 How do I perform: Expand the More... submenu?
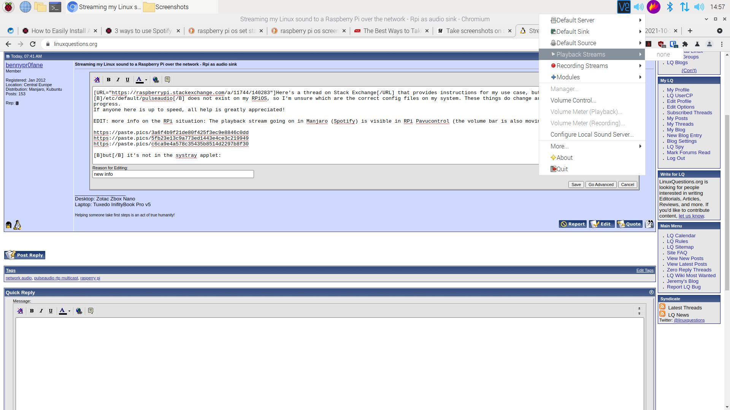pos(592,146)
